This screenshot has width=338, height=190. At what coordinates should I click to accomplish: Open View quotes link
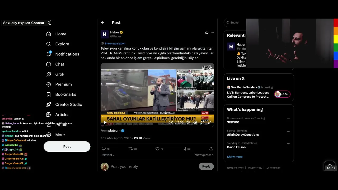tap(204, 155)
